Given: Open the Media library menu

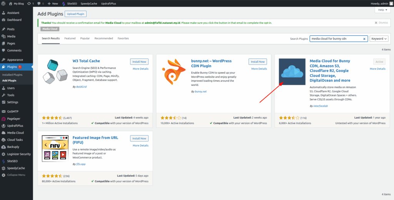Looking at the screenshot, I should [11, 36].
